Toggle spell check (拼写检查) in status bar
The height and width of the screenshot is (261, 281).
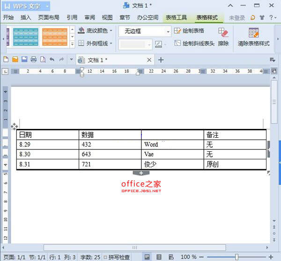point(119,257)
